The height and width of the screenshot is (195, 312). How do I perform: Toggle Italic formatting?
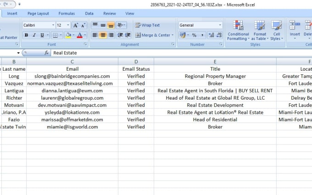34,35
